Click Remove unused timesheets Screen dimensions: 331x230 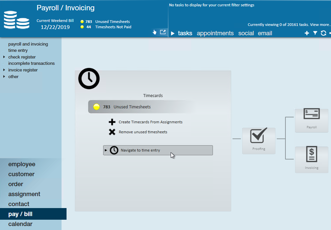143,132
